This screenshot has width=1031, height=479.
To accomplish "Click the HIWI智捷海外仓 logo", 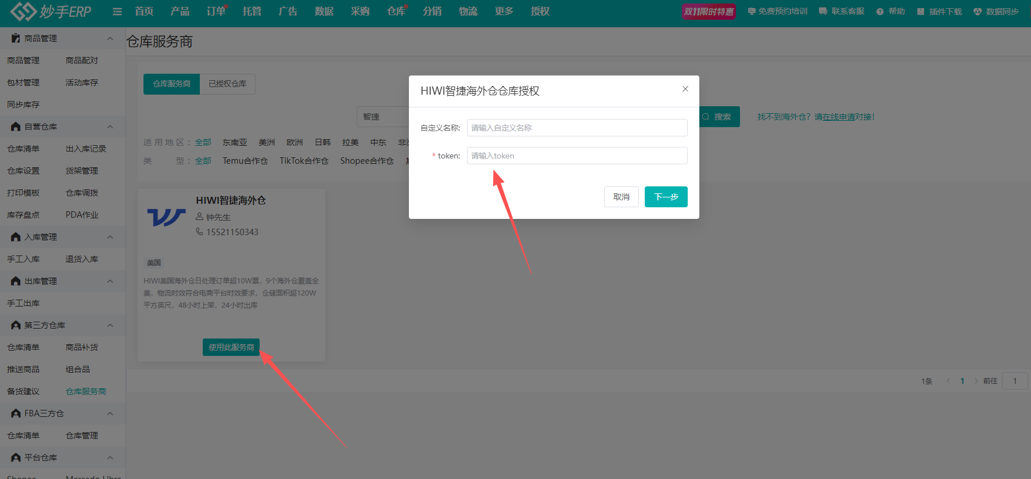I will tap(166, 218).
